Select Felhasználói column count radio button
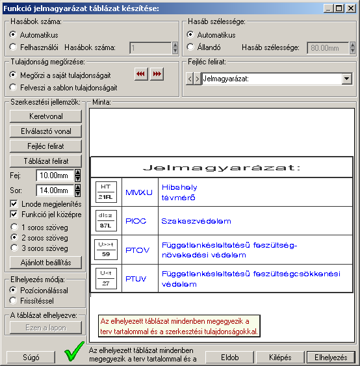This screenshot has width=360, height=366. coord(13,47)
